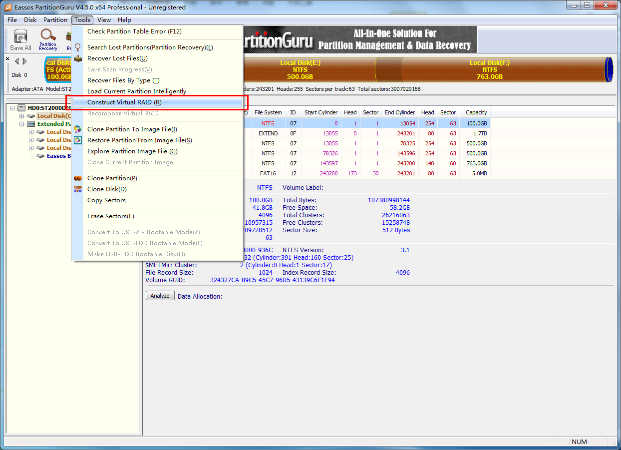Open the Disk menu

30,20
